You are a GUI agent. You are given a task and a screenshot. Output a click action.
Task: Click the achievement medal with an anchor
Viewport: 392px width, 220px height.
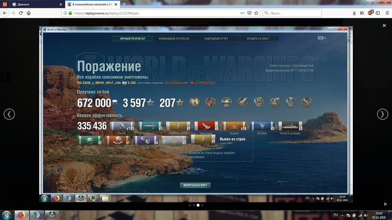click(x=274, y=102)
